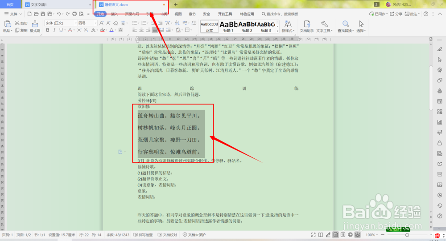Viewport: 446px width, 241px height.
Task: Open 文档助手 document assistant
Action: pos(307,26)
